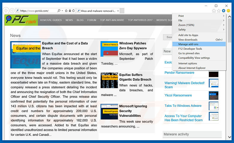This screenshot has height=143, width=234.
Task: Open Favorites star icon
Action: [219, 11]
